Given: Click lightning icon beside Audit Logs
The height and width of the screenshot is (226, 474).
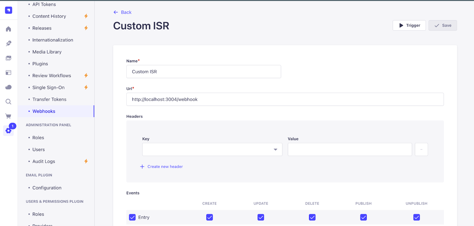Looking at the screenshot, I should [x=86, y=161].
